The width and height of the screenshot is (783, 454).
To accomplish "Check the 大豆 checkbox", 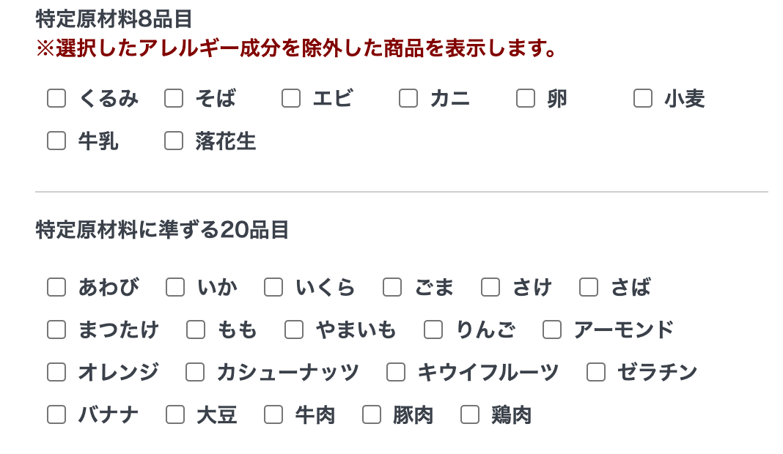I will pos(175,414).
